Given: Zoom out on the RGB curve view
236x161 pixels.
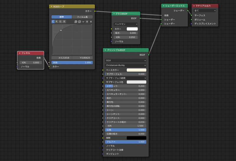Looking at the screenshot, I should (80, 22).
